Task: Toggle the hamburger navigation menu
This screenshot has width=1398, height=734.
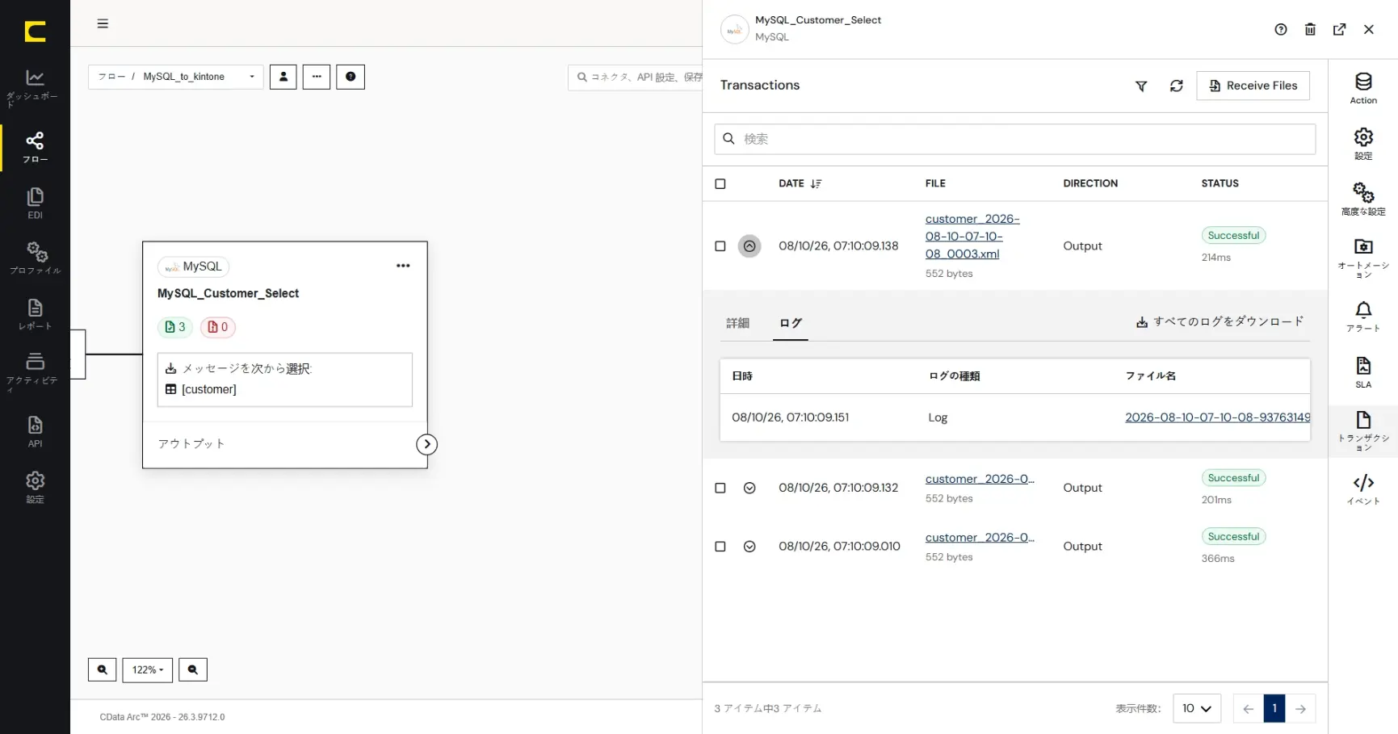Action: [x=103, y=23]
